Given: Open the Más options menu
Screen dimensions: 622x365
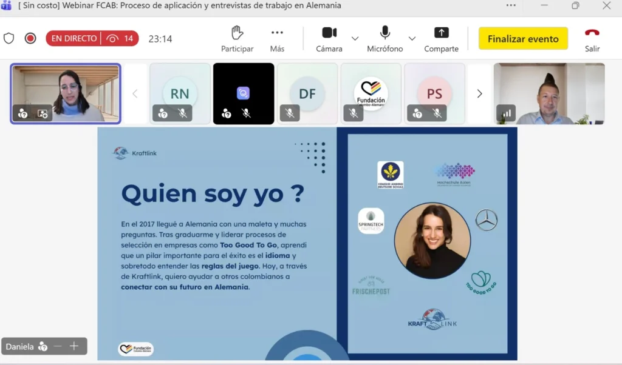Looking at the screenshot, I should click(277, 38).
